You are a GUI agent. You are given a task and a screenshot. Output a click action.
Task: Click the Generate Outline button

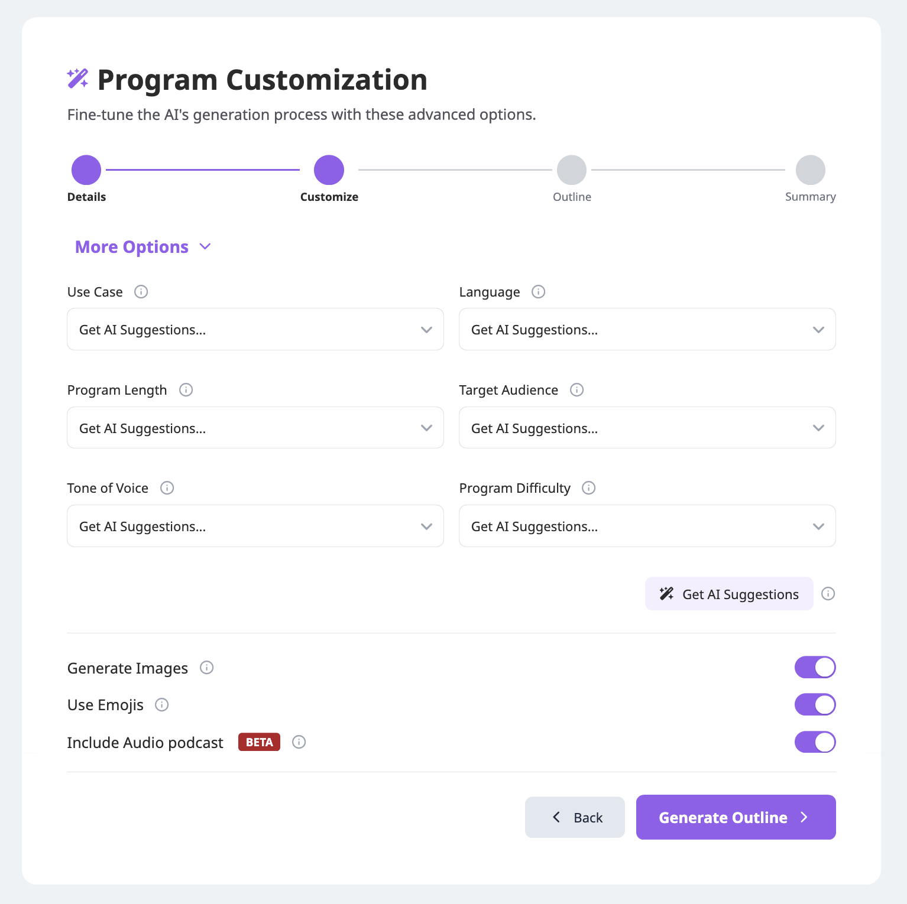736,817
